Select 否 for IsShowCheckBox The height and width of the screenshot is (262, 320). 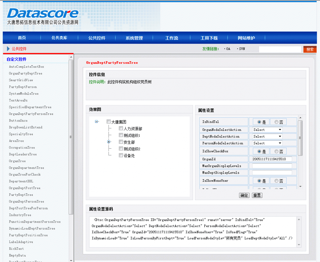click(276, 151)
